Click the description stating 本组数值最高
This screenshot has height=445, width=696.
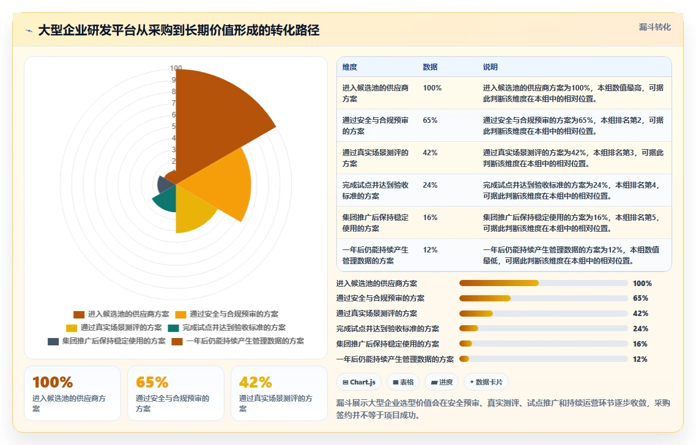pos(574,93)
